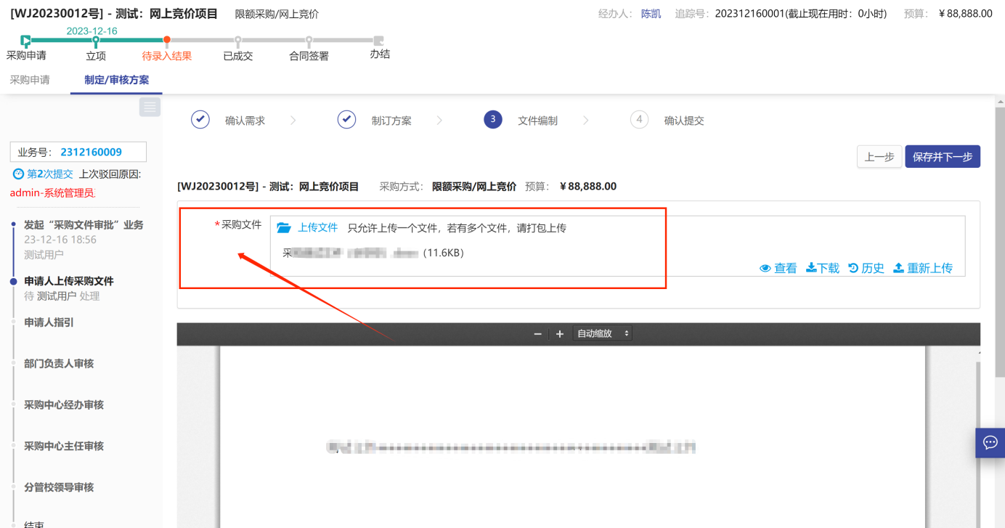Zoom out the document with minus button

(537, 334)
